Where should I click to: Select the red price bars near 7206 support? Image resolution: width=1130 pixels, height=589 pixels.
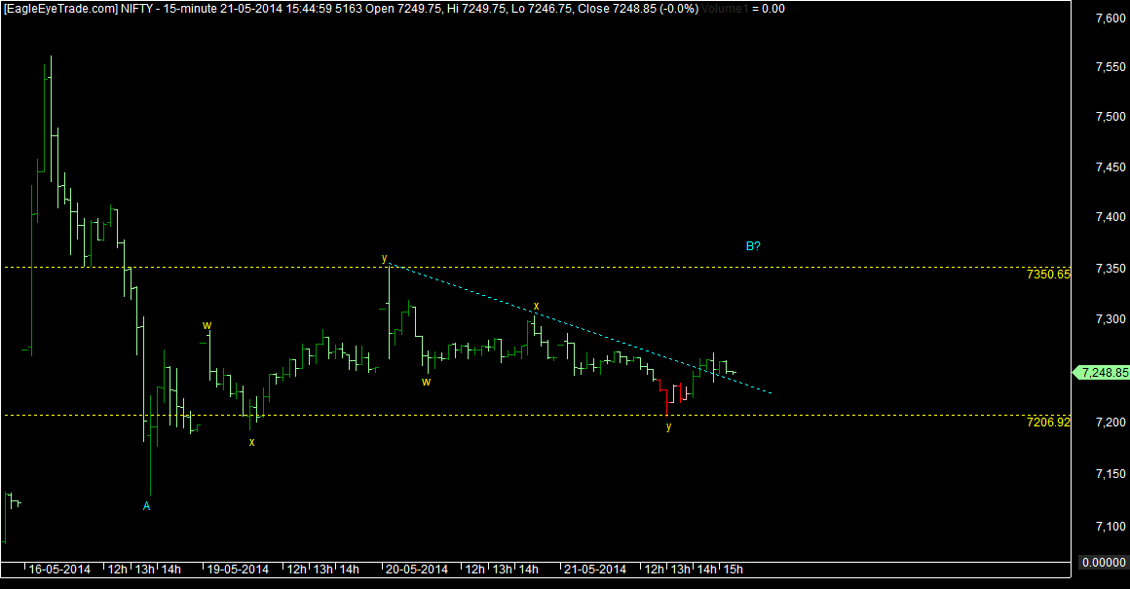[670, 396]
